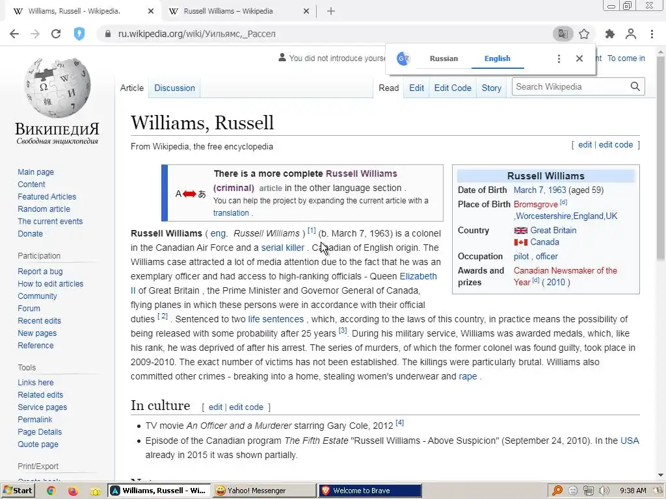
Task: Open the user profile icon
Action: pyautogui.click(x=631, y=34)
